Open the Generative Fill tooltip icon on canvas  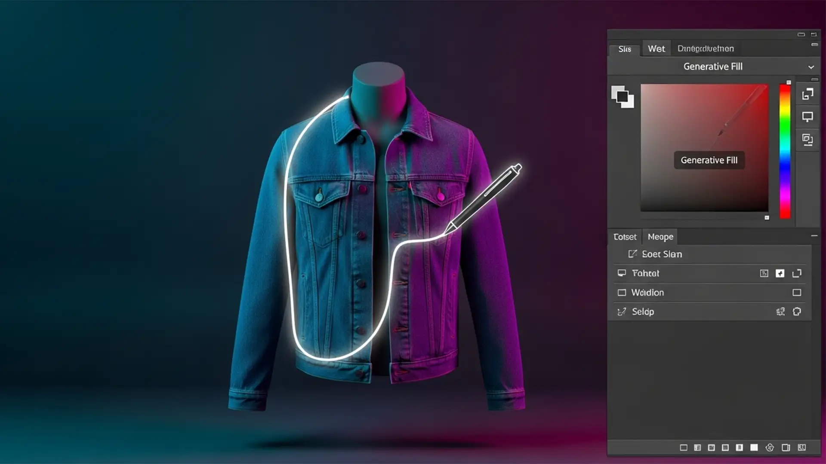click(x=709, y=160)
